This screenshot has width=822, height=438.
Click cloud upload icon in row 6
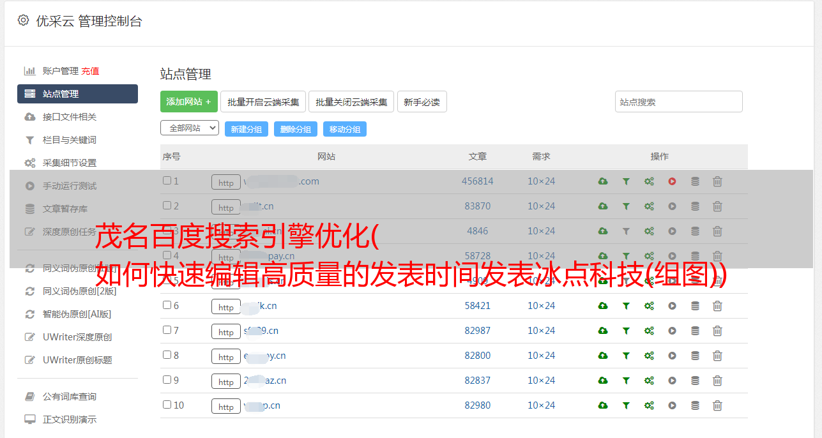point(603,306)
